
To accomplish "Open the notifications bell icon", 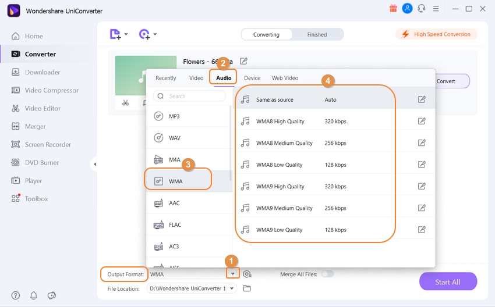I will click(33, 295).
